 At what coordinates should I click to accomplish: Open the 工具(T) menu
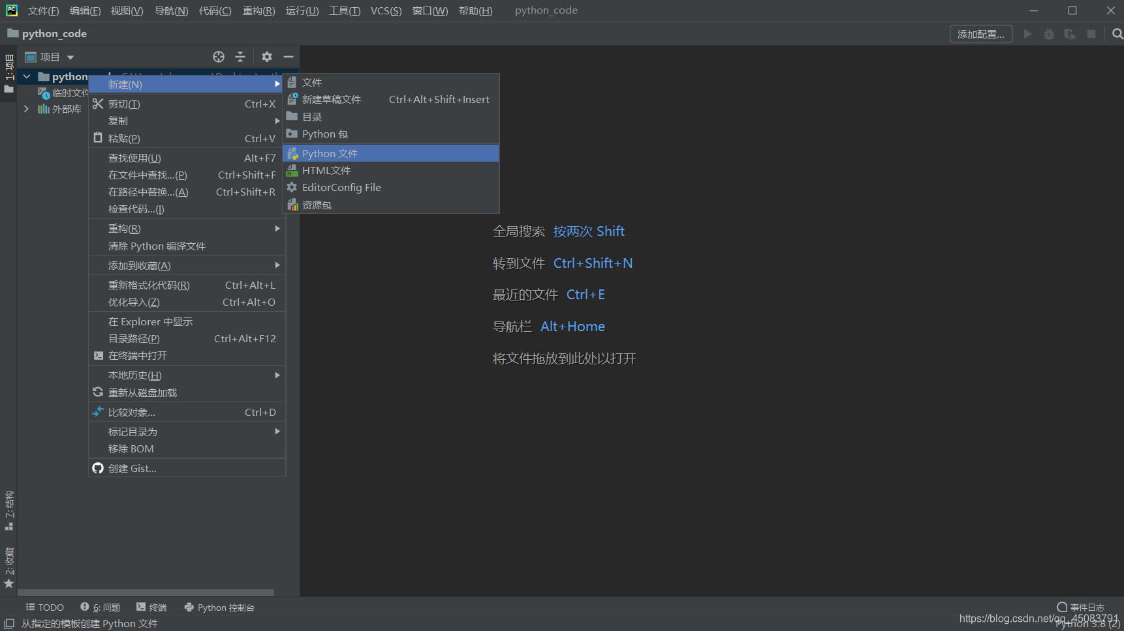coord(345,10)
